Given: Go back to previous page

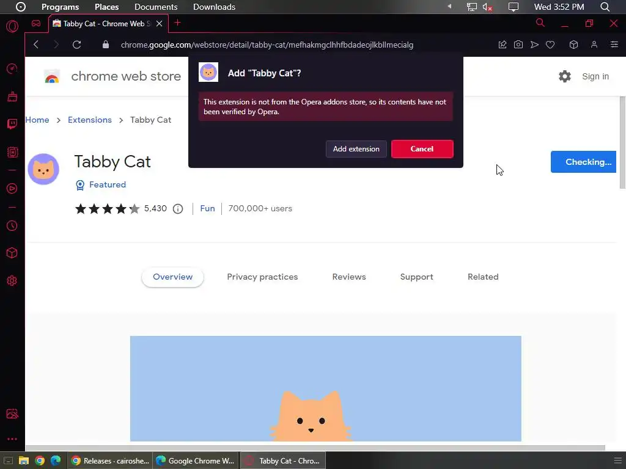Looking at the screenshot, I should click(x=36, y=44).
